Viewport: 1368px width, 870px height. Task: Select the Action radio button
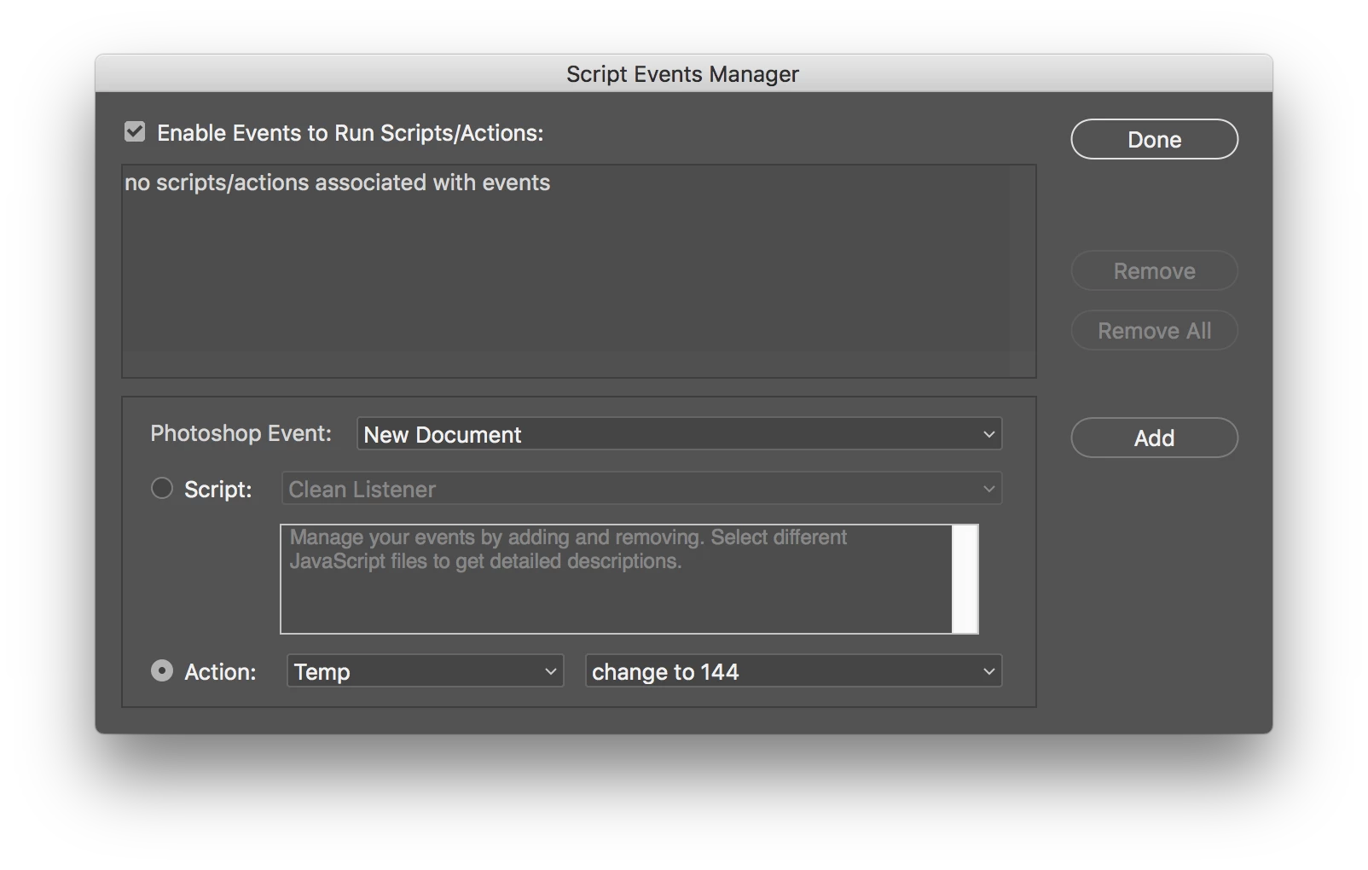tap(162, 671)
